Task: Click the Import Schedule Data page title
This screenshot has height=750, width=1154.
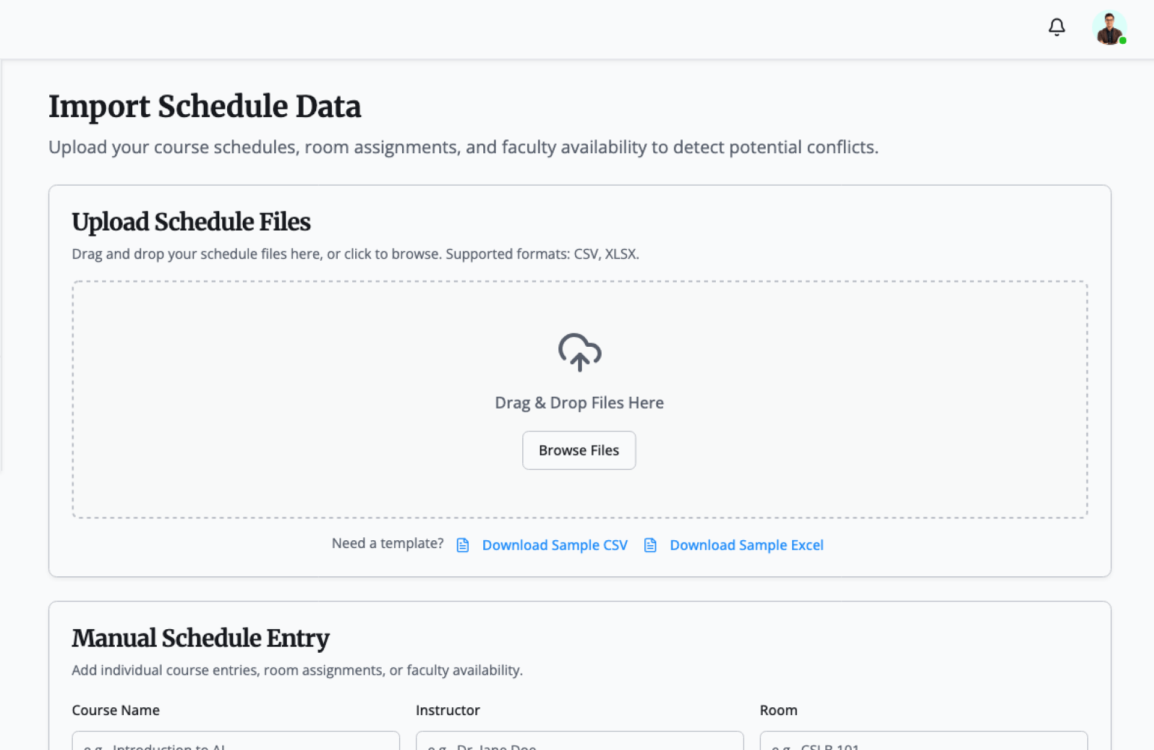Action: pyautogui.click(x=205, y=106)
